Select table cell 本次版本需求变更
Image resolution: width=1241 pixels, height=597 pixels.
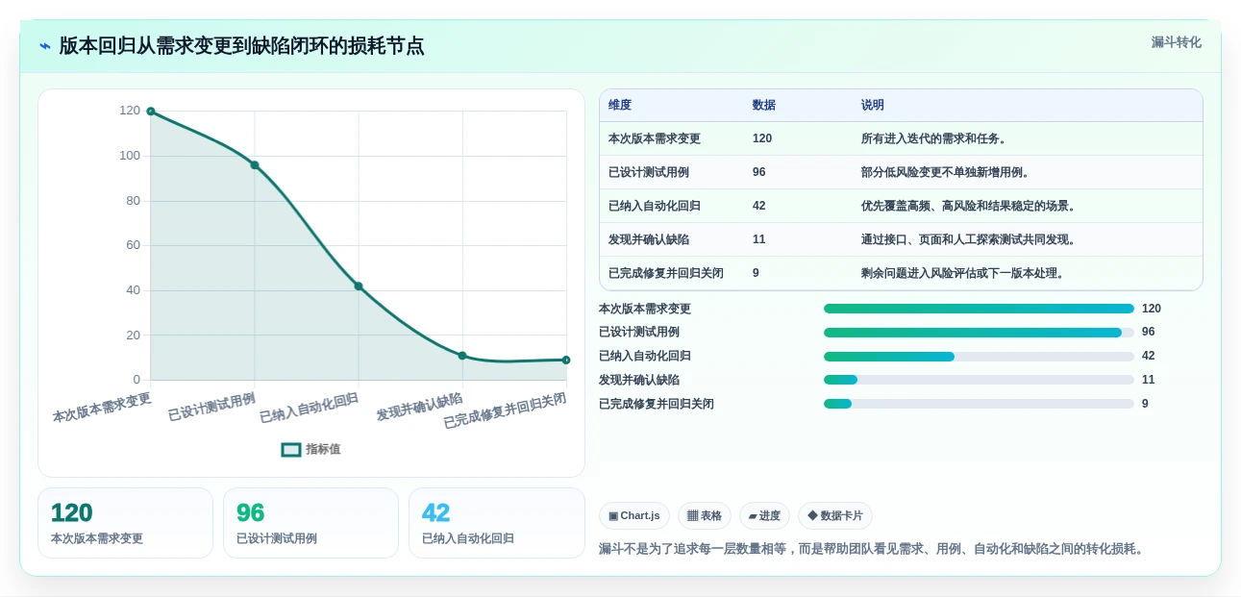655,138
